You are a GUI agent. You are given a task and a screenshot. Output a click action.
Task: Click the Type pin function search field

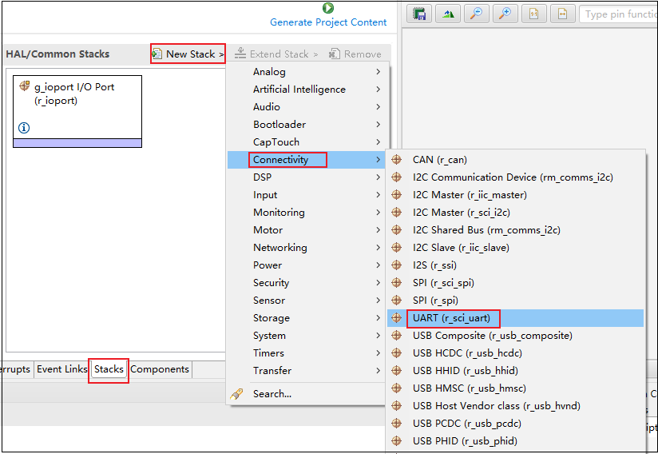619,14
